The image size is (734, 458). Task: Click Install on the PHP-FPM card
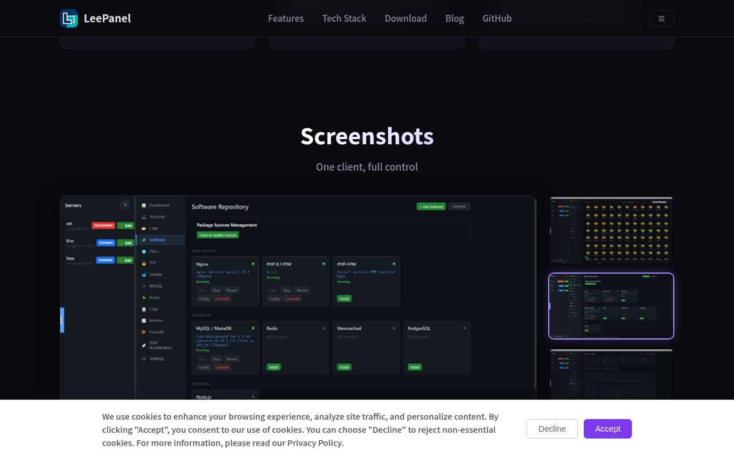(x=344, y=299)
